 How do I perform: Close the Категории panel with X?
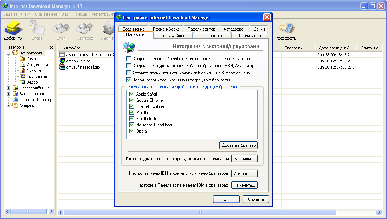coord(51,47)
